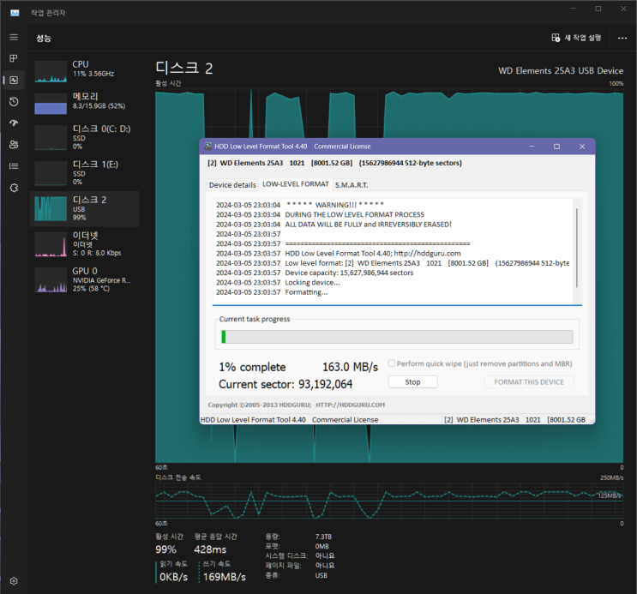The width and height of the screenshot is (637, 594).
Task: Select the Performance page icon in sidebar
Action: [x=14, y=80]
